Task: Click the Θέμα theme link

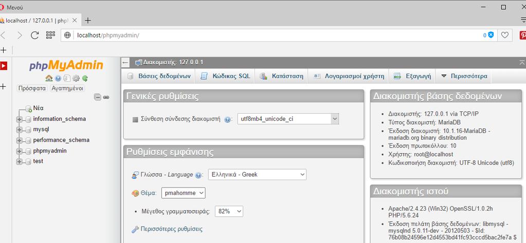Action: pos(149,193)
